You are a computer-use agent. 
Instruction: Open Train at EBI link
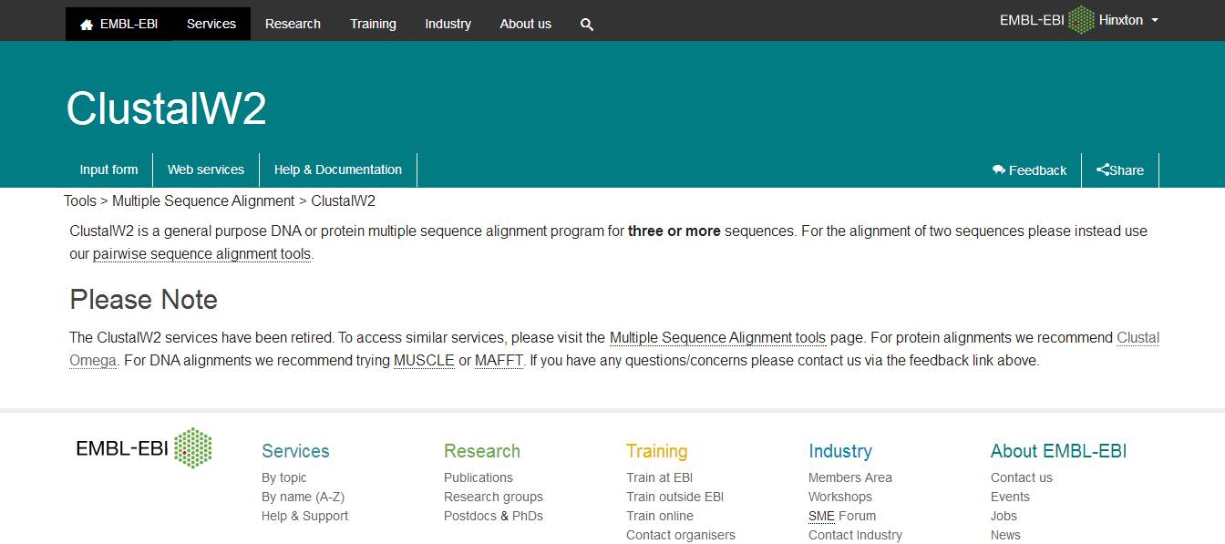pyautogui.click(x=659, y=477)
